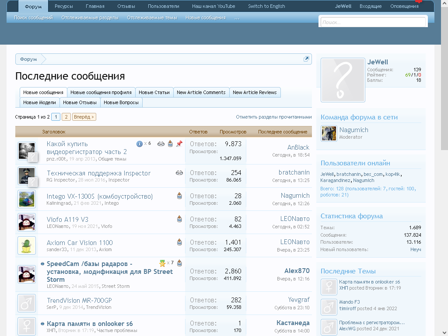Viewport: 448px width, 336px height.
Task: Click the gold star icon on SpeedCam thread
Action: click(x=162, y=263)
